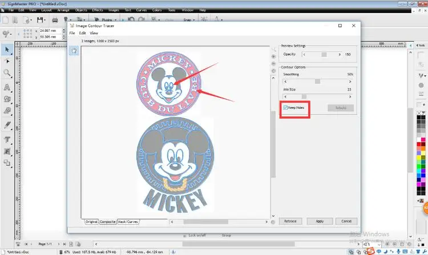The width and height of the screenshot is (428, 255).
Task: Open the zoom percentage 42% dropdown
Action: click(378, 244)
